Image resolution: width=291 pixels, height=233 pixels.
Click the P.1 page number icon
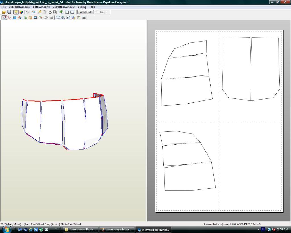click(x=68, y=18)
